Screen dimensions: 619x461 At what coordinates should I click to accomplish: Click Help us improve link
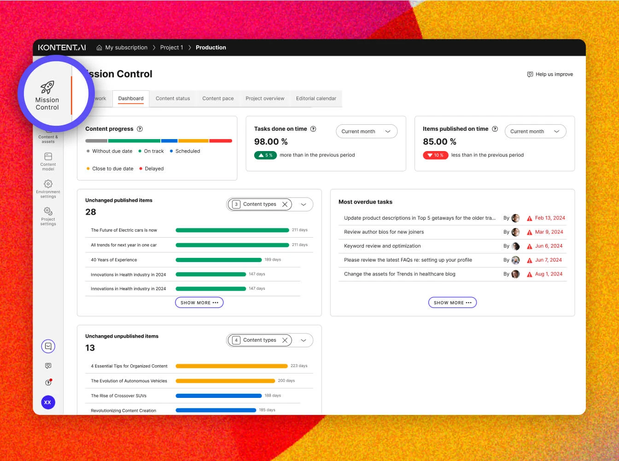(x=550, y=74)
